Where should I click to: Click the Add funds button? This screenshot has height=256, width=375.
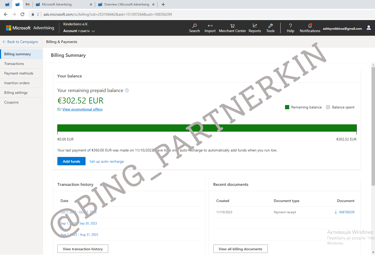(71, 161)
